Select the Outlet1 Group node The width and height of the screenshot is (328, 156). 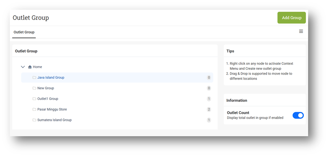click(48, 99)
